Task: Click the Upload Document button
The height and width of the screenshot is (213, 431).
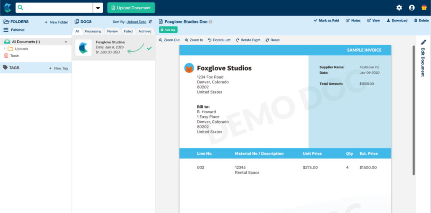Action: 131,8
